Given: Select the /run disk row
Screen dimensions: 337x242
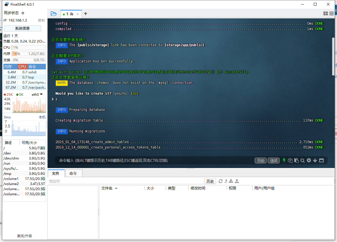Looking at the screenshot, I should [x=24, y=164].
